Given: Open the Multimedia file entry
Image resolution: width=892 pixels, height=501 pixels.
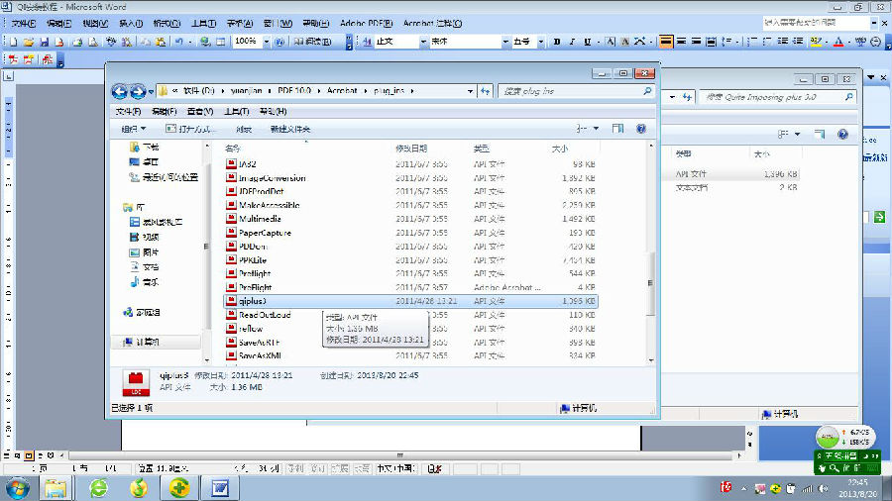Looking at the screenshot, I should (260, 219).
